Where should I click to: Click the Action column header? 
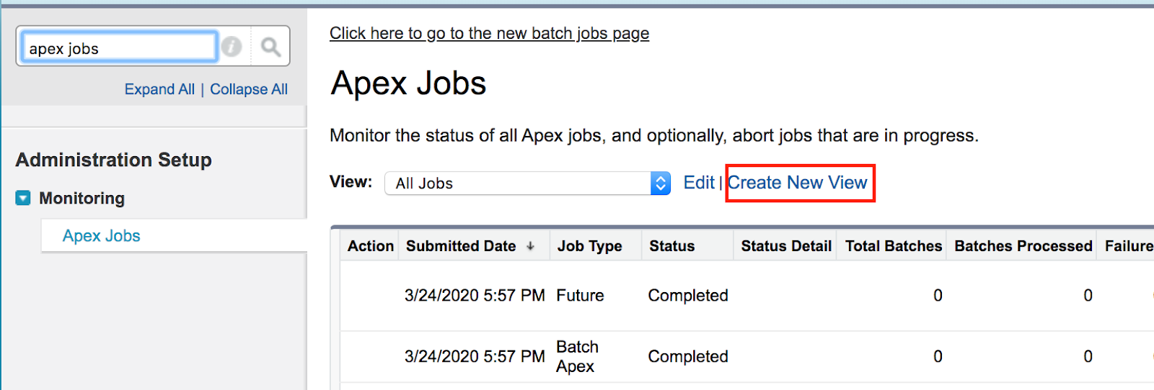click(371, 246)
